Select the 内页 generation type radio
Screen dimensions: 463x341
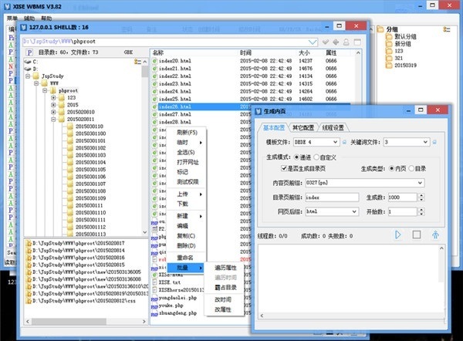click(391, 168)
